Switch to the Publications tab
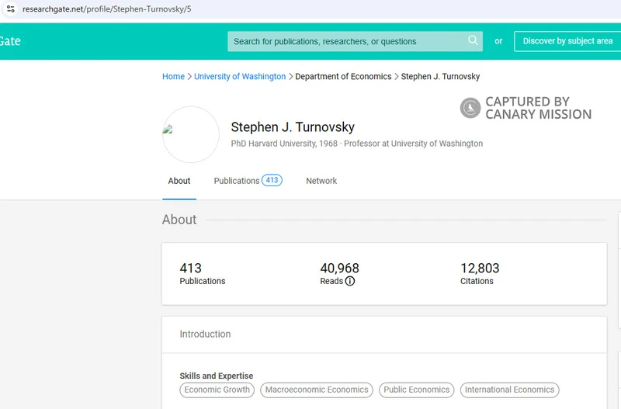 point(237,181)
